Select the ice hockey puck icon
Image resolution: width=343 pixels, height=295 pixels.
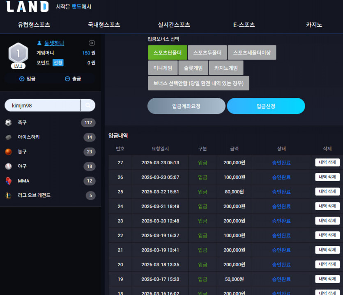click(x=8, y=137)
